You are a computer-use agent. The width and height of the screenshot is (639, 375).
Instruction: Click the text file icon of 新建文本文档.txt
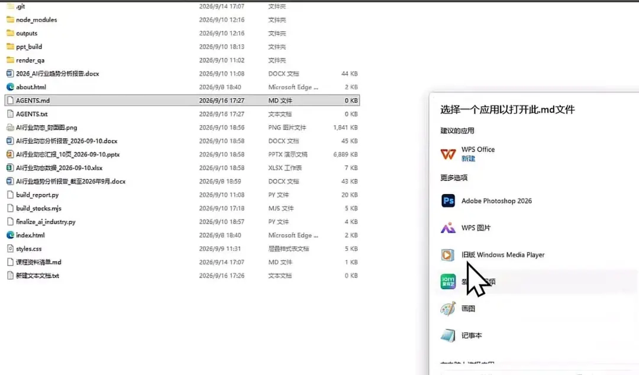pyautogui.click(x=10, y=275)
